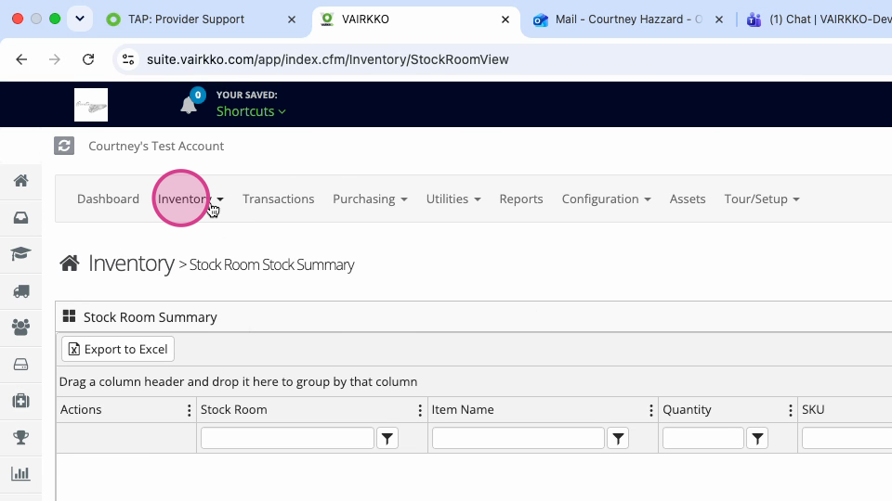Open the Transactions menu item
Image resolution: width=892 pixels, height=501 pixels.
pyautogui.click(x=278, y=199)
